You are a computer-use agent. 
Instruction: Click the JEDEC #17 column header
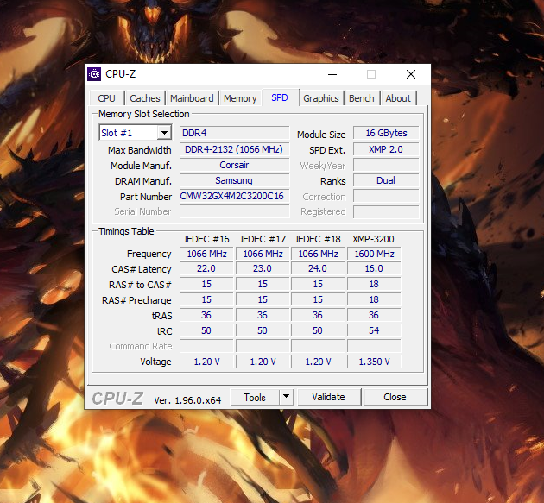[x=263, y=239]
